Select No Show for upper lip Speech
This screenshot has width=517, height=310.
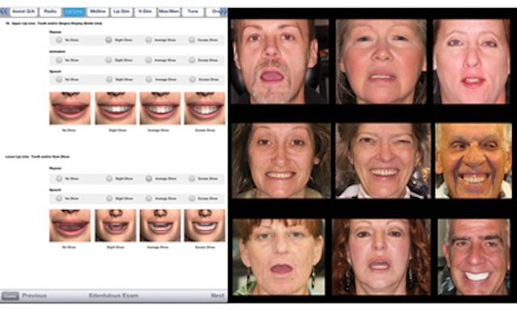[x=59, y=79]
